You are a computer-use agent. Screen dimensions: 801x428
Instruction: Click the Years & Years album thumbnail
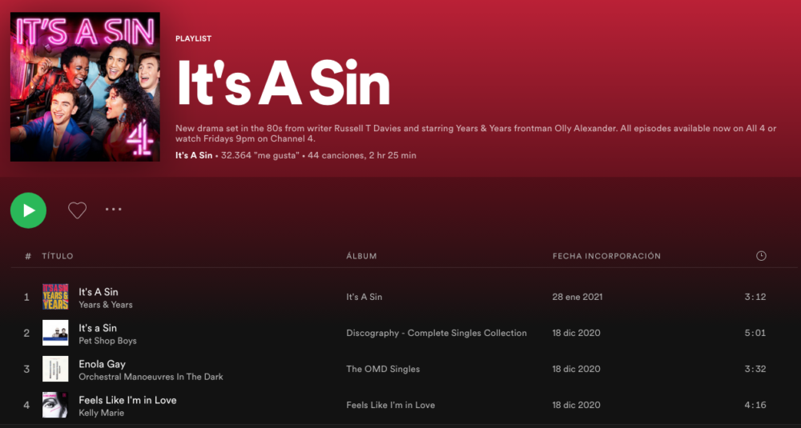(55, 297)
